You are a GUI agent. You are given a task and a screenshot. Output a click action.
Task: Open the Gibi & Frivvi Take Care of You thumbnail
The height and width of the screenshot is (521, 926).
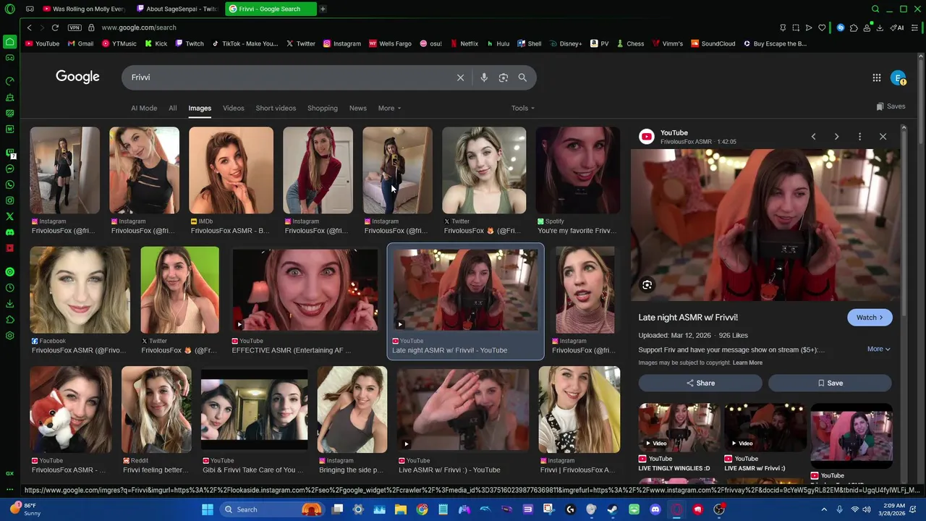click(254, 410)
